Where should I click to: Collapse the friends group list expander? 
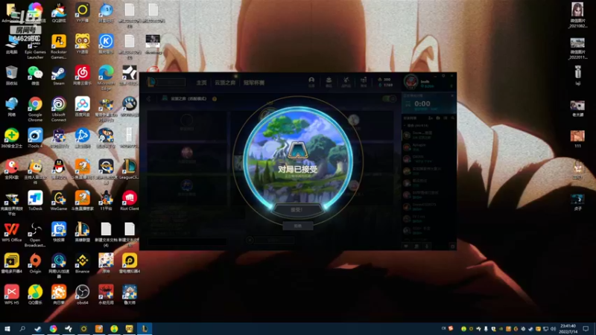pos(405,125)
